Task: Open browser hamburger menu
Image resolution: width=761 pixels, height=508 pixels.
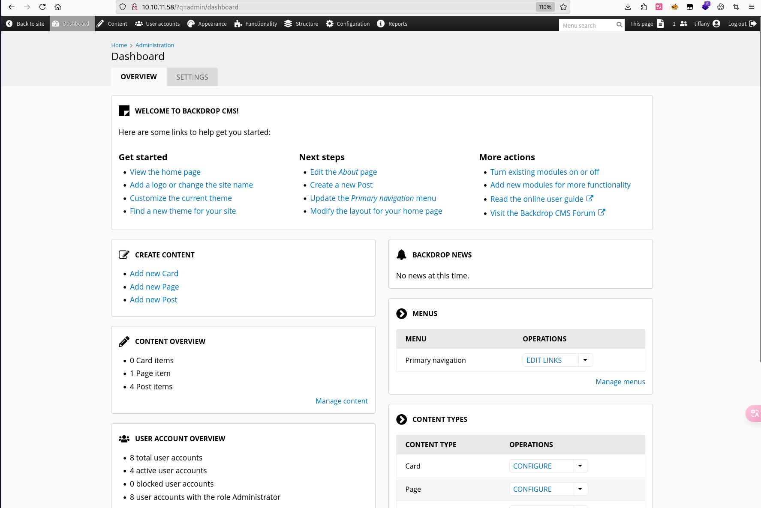Action: pyautogui.click(x=752, y=7)
